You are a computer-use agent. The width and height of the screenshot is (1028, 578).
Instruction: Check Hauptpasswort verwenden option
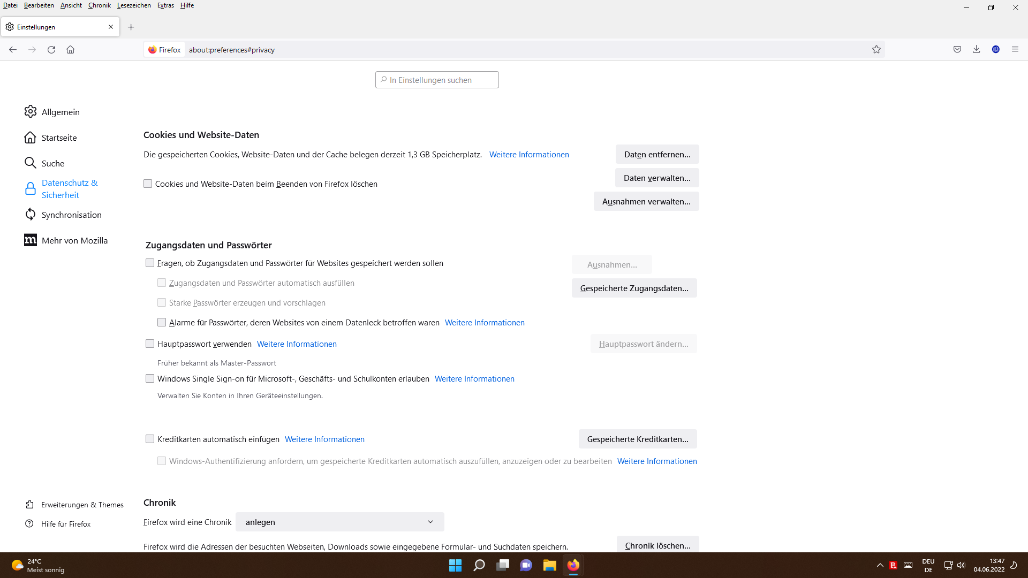point(150,344)
